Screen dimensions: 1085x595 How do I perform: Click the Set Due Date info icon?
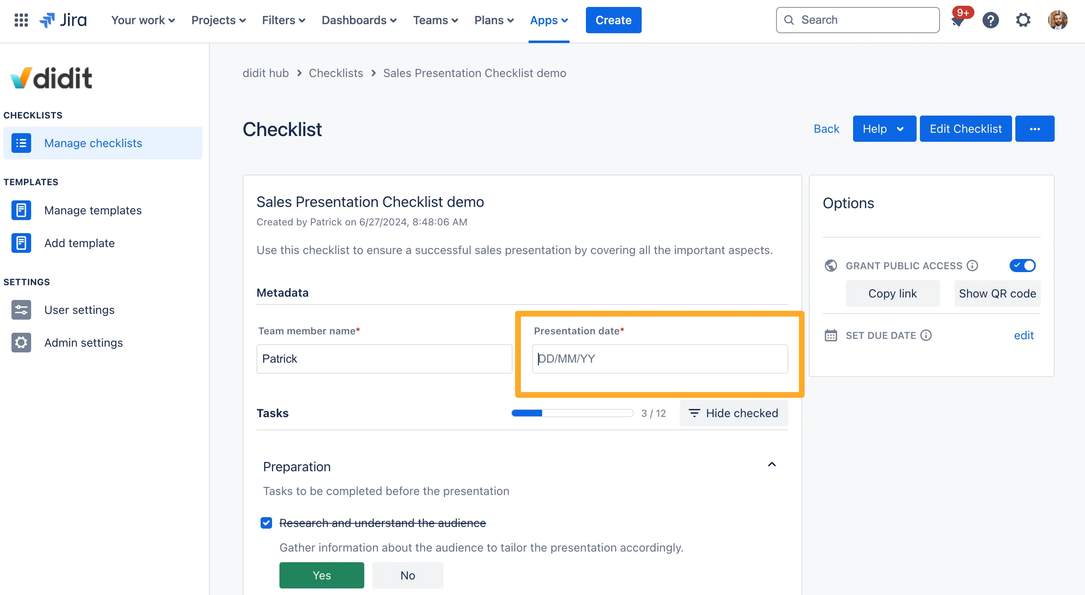pos(926,335)
